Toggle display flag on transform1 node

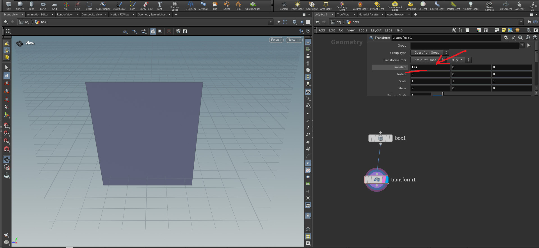coord(387,180)
